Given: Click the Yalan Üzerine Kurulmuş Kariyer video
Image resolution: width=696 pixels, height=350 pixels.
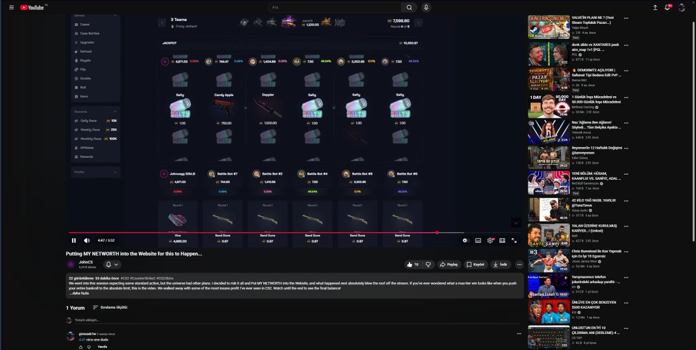Looking at the screenshot, I should (548, 235).
